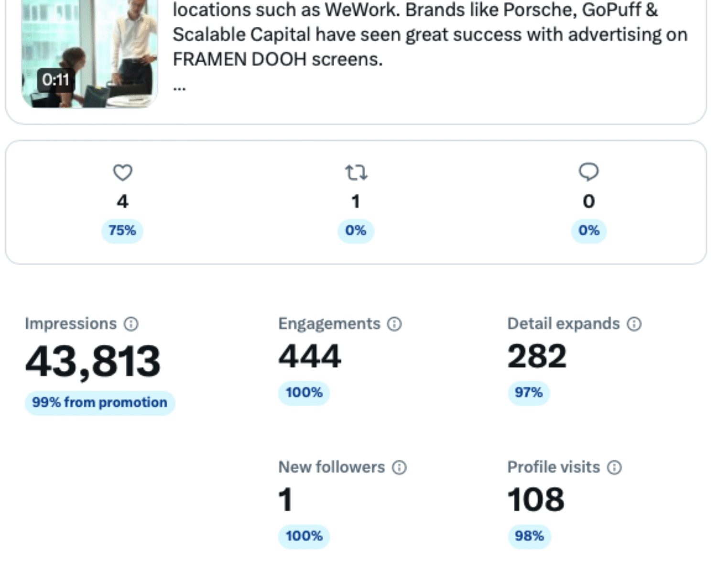Click the reply speech bubble icon
Viewport: 717px width, 574px height.
pos(588,172)
